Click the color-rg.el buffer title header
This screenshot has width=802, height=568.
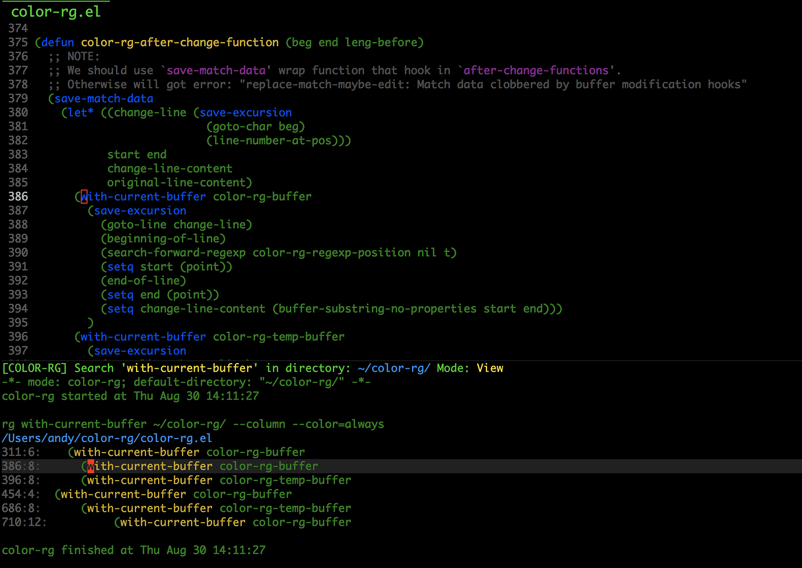[x=54, y=10]
